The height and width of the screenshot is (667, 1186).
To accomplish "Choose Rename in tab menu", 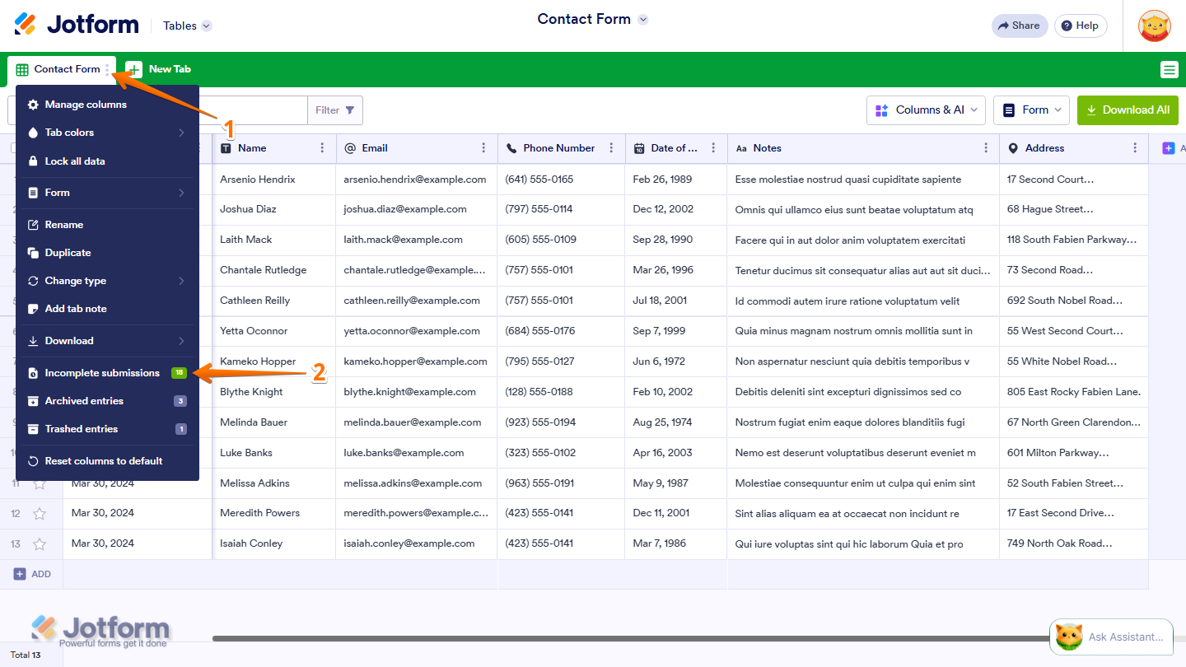I will coord(107,225).
